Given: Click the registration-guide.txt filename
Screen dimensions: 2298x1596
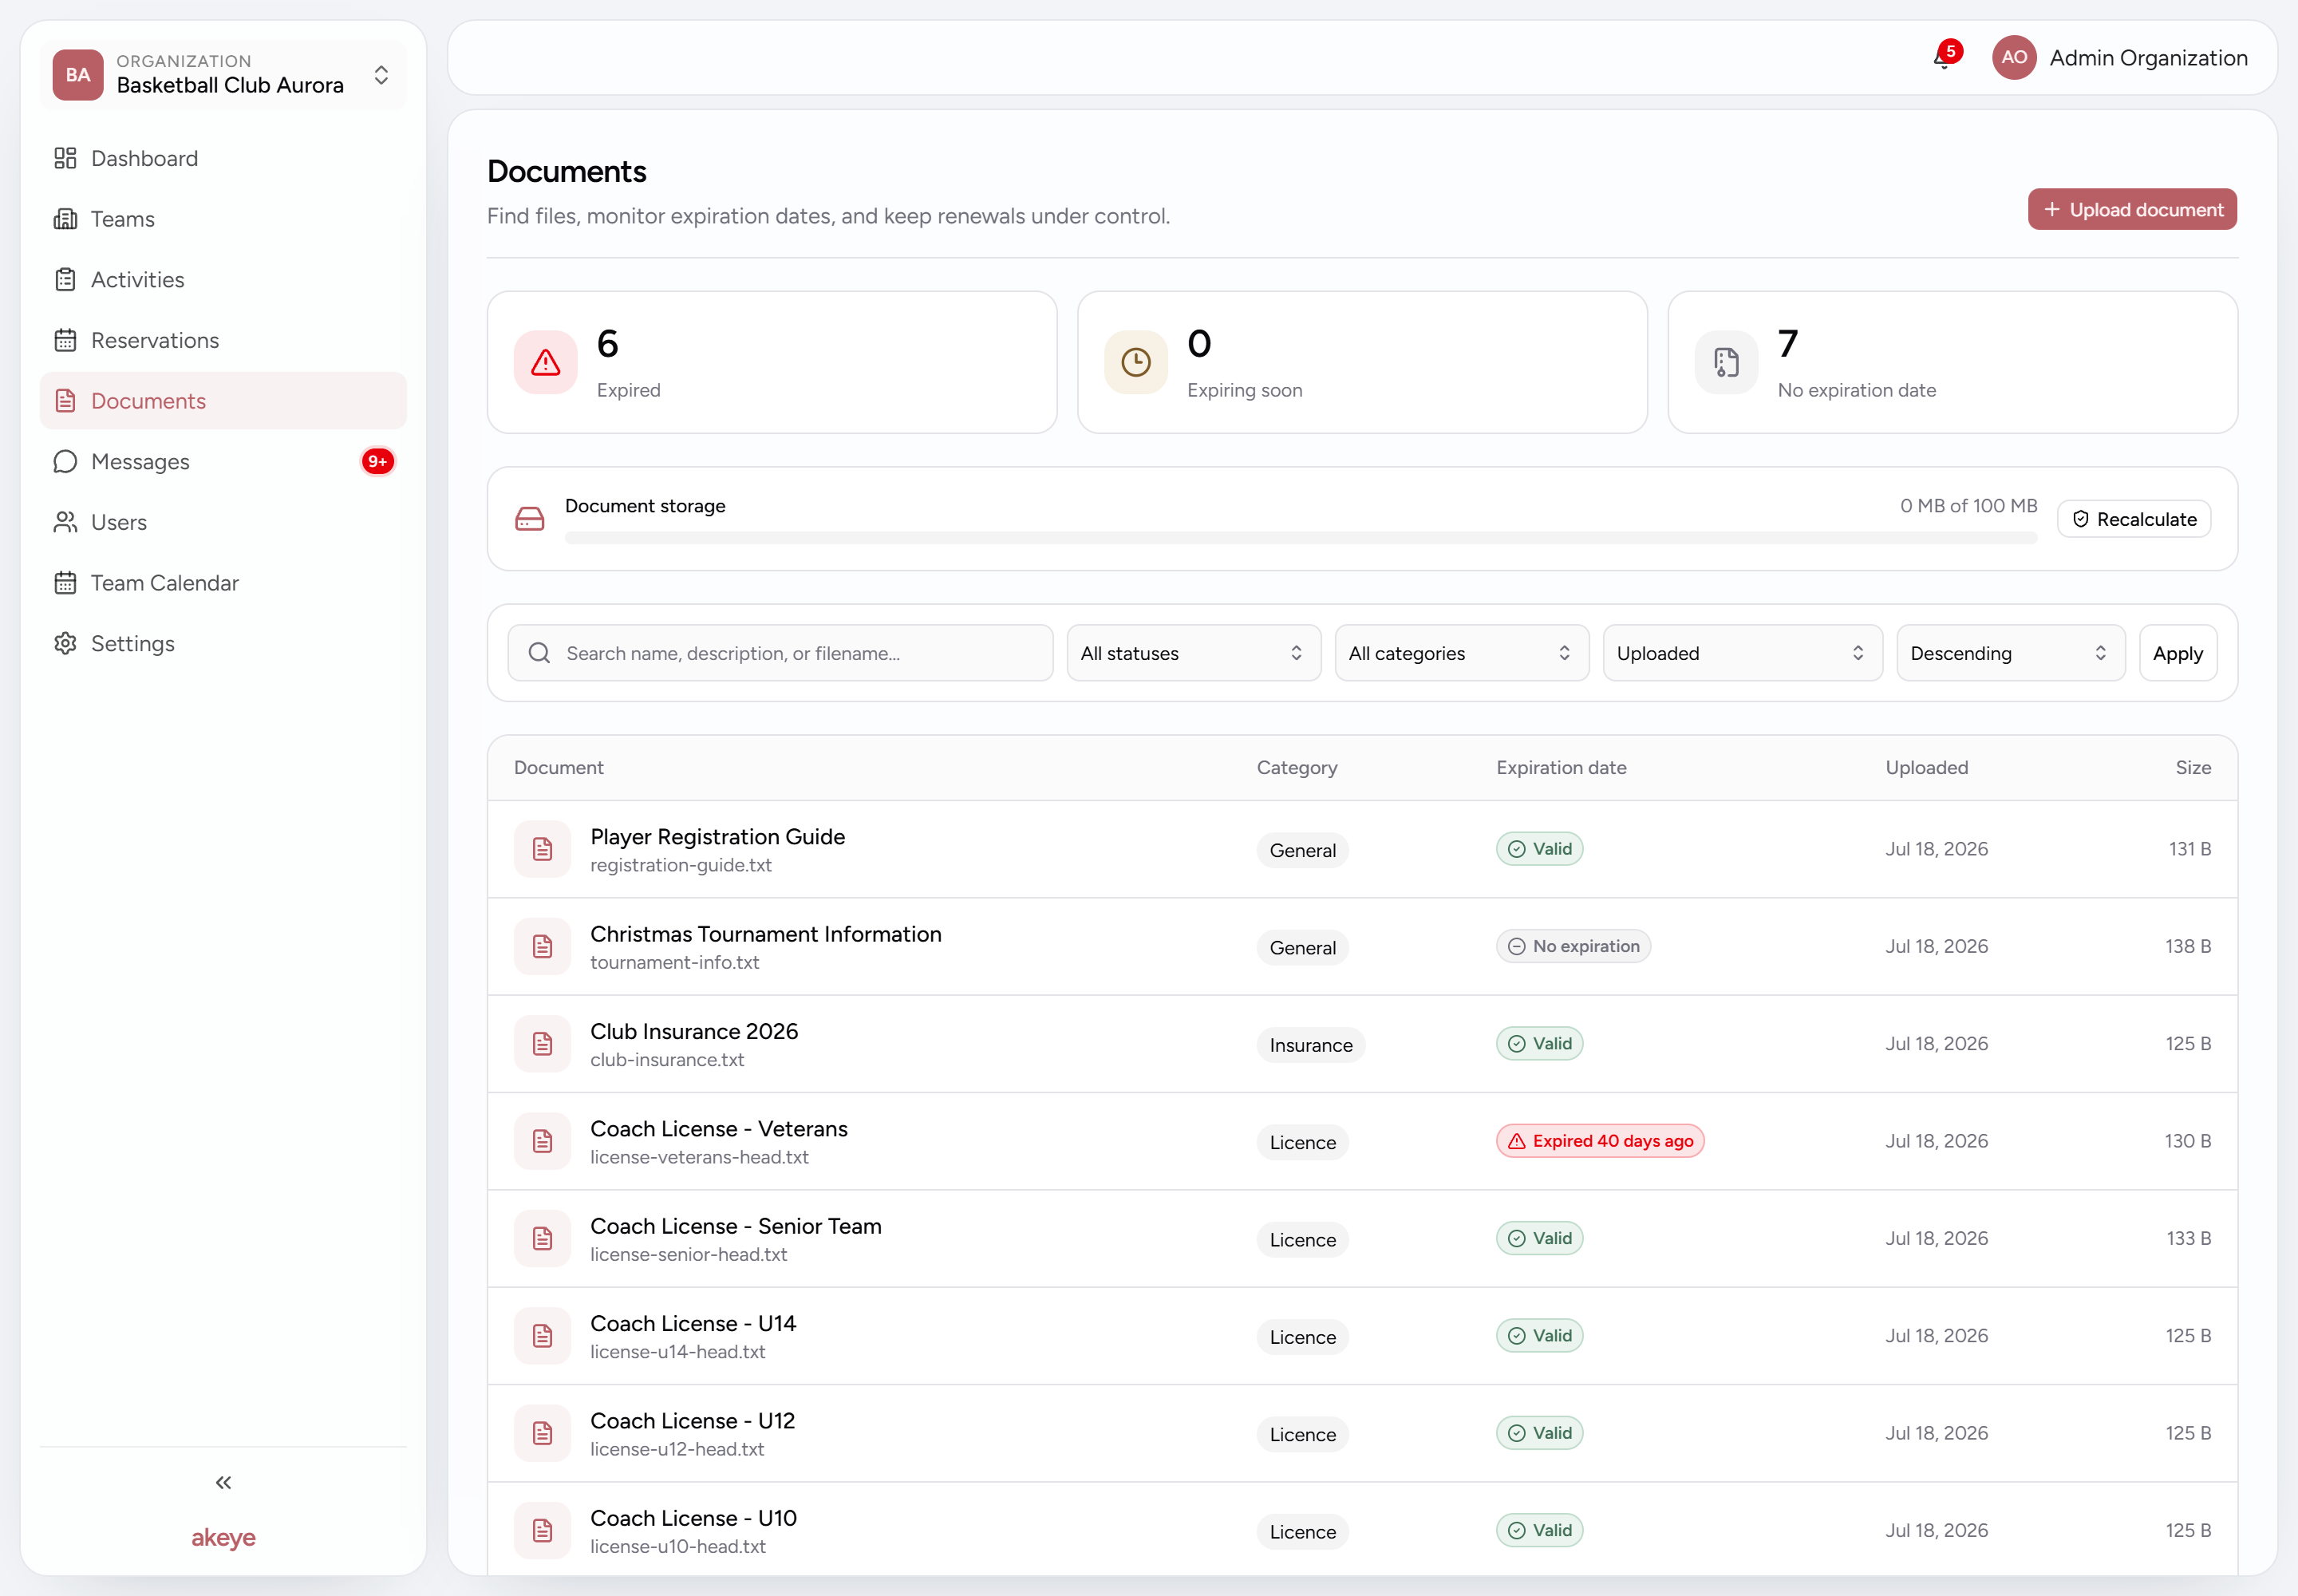Looking at the screenshot, I should coord(680,865).
